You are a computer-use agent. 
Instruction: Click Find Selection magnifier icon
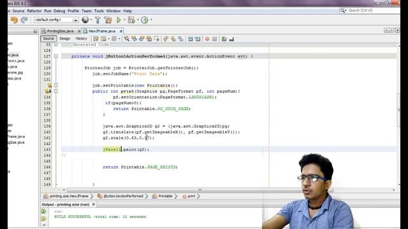click(127, 39)
